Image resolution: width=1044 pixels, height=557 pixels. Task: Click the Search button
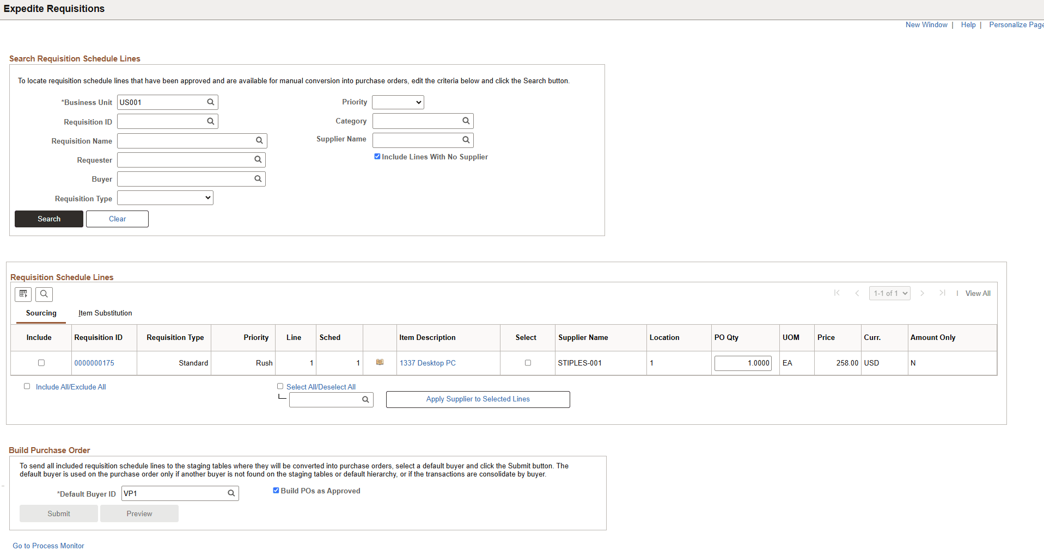coord(48,219)
